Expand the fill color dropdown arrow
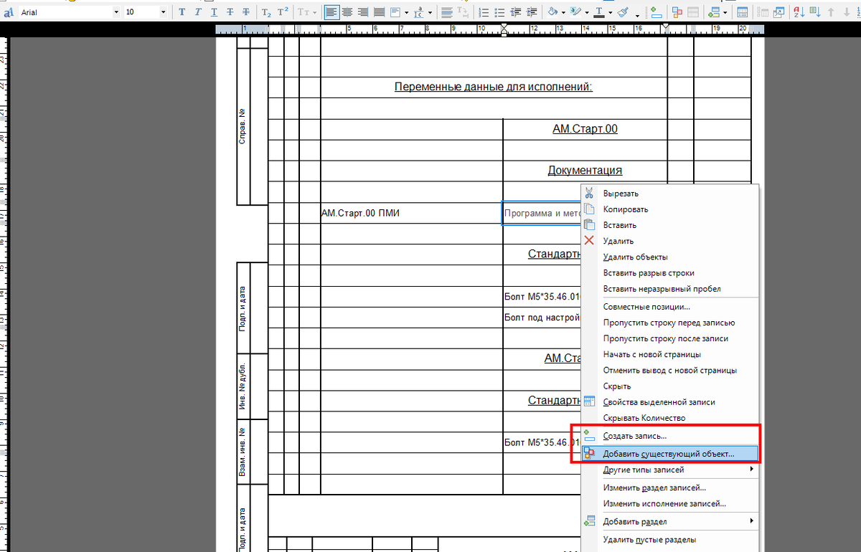Viewport: 861px width, 552px height. click(563, 12)
